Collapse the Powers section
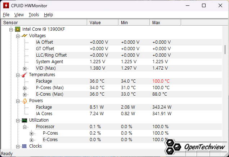Screen dimensions: 229x157 pyautogui.click(x=18, y=101)
